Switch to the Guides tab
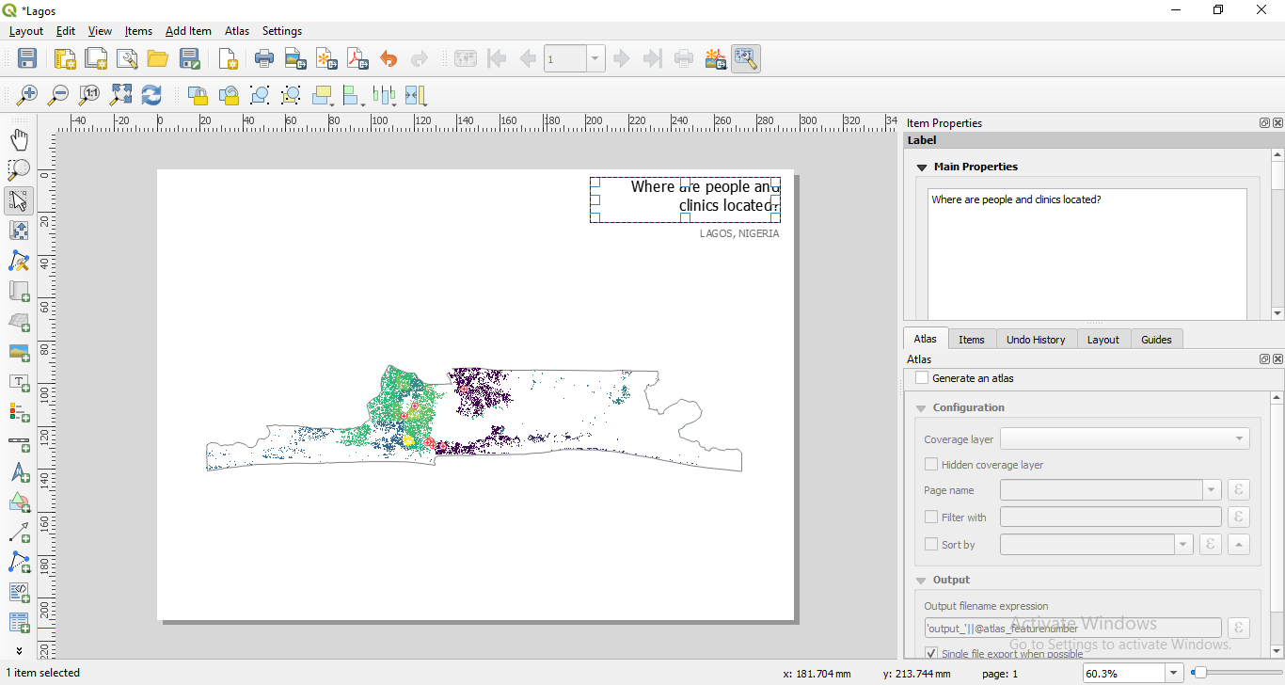Image resolution: width=1285 pixels, height=685 pixels. (x=1156, y=340)
